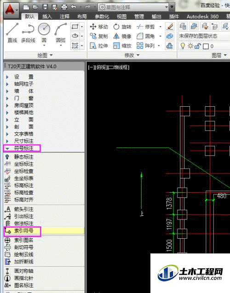Click the 俯视 viewport view label
The width and height of the screenshot is (230, 293).
point(101,67)
